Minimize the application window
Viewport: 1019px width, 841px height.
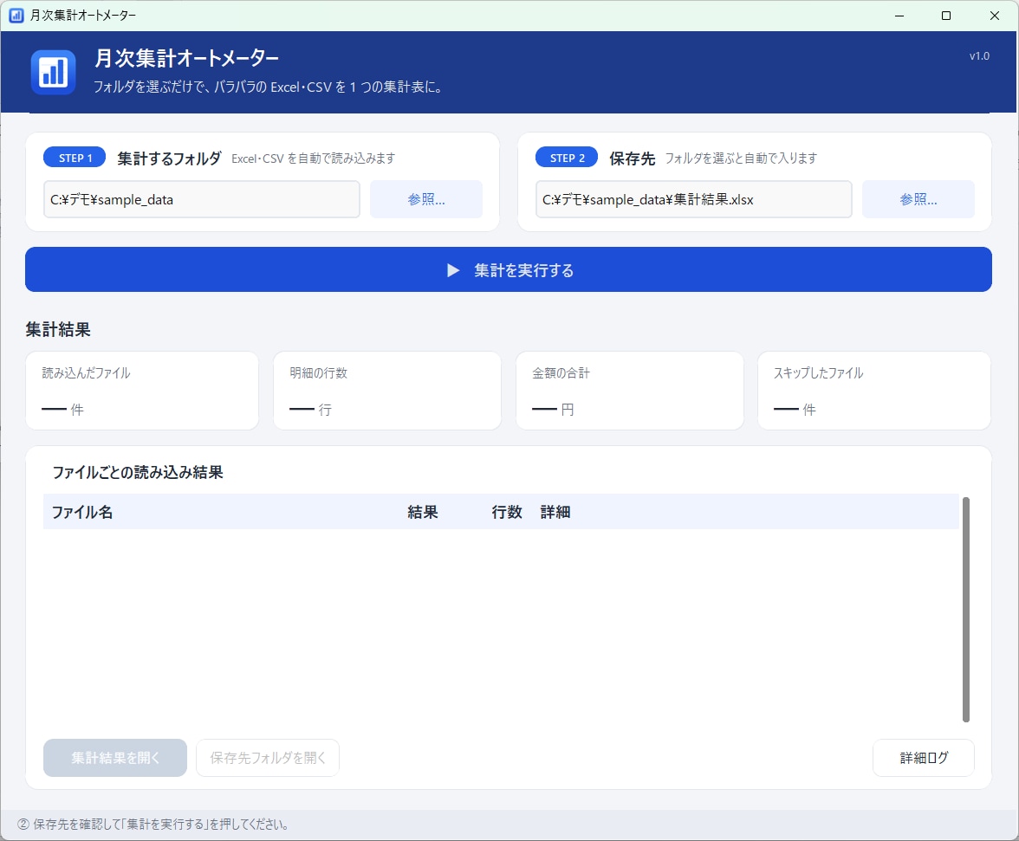pyautogui.click(x=899, y=16)
